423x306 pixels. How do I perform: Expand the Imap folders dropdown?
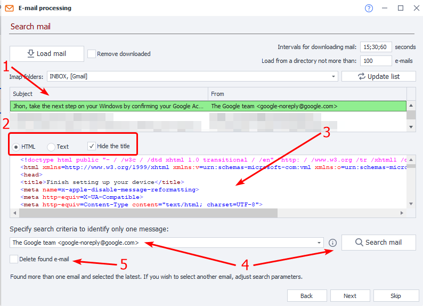pyautogui.click(x=333, y=76)
